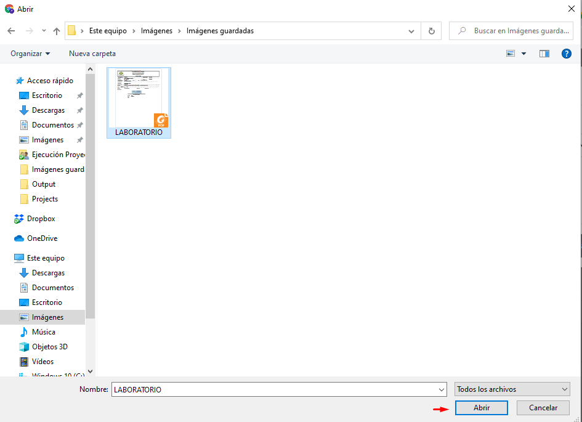Toggle the preview pane icon
This screenshot has width=582, height=422.
[544, 54]
